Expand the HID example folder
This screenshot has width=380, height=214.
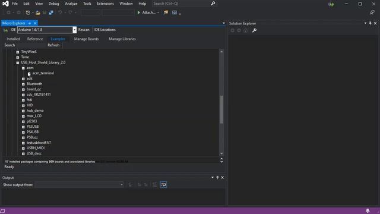coord(23,106)
